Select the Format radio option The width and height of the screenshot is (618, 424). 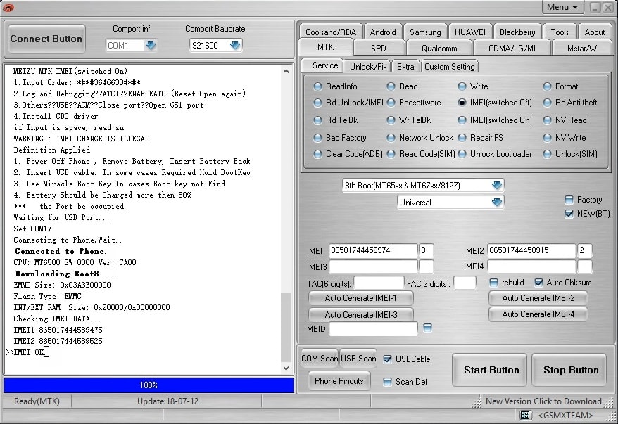point(560,86)
